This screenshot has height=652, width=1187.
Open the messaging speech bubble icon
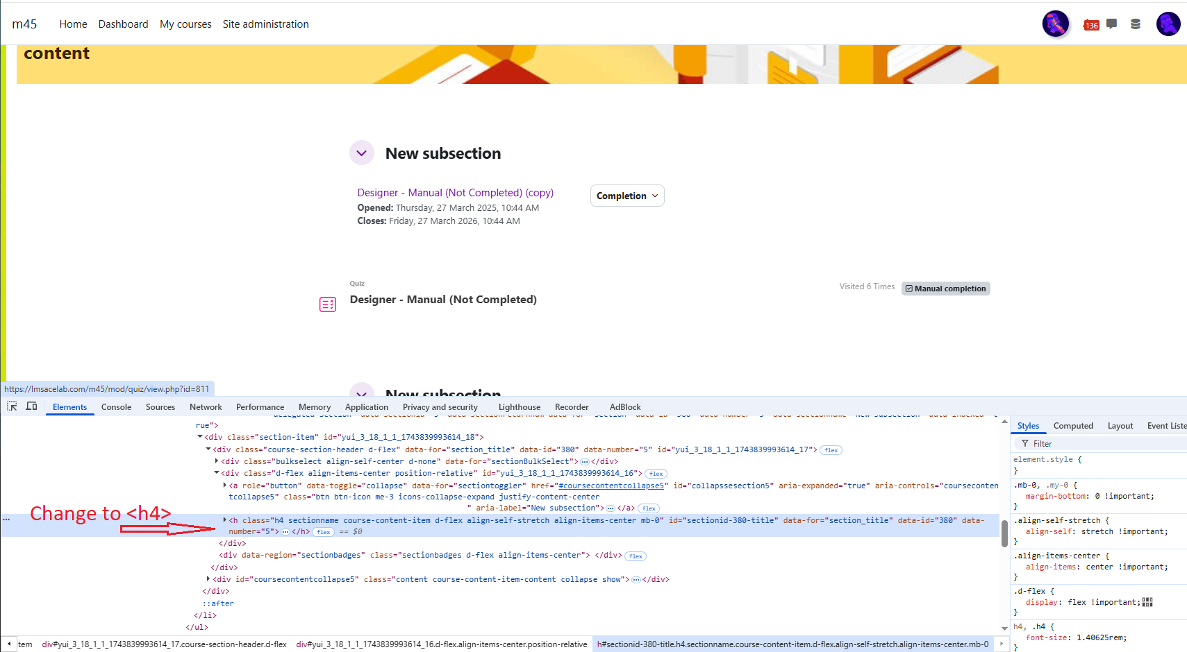coord(1111,24)
